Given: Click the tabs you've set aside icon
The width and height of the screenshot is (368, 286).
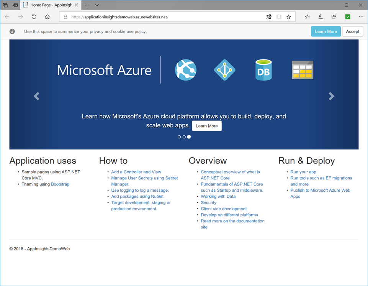Looking at the screenshot, I should coord(5,5).
